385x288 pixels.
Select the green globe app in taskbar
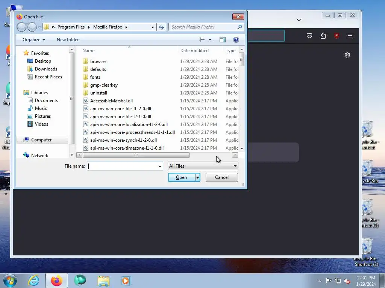click(80, 280)
